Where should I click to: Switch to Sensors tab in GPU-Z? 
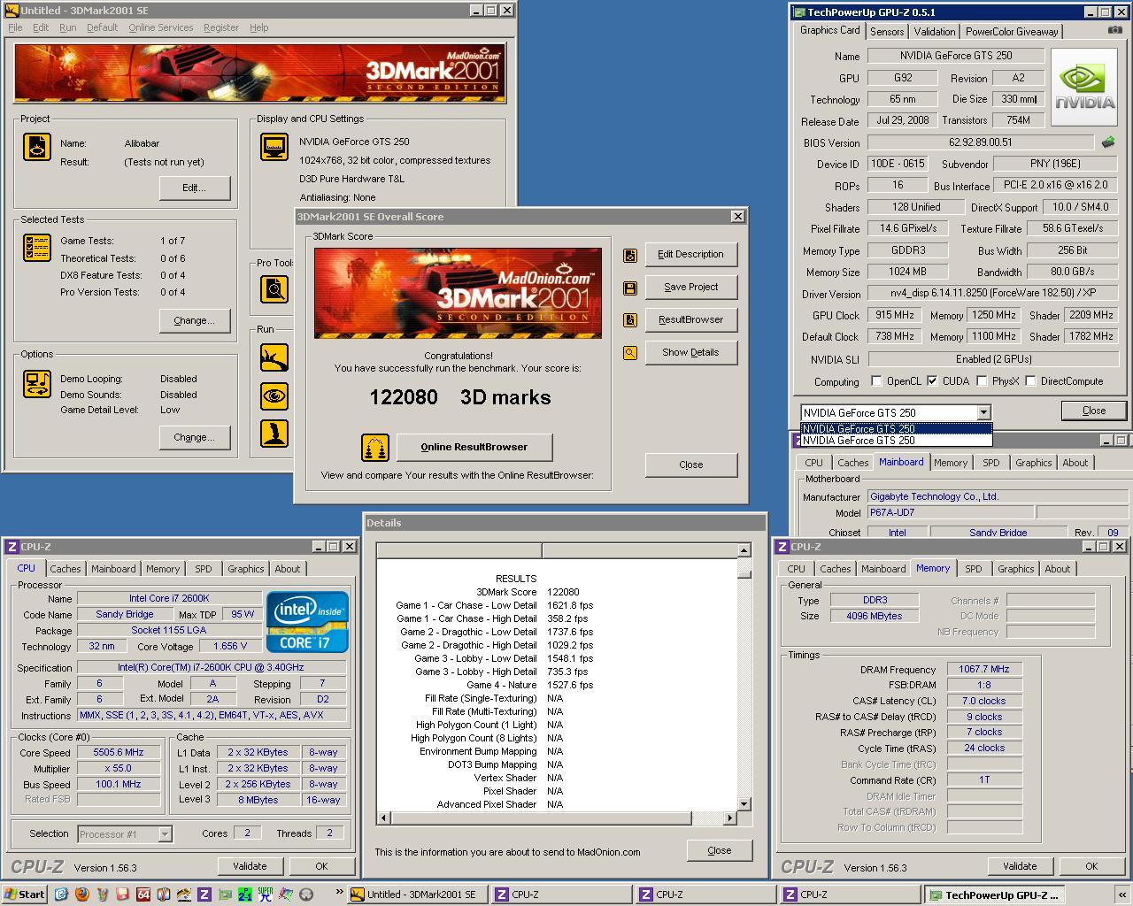[887, 31]
